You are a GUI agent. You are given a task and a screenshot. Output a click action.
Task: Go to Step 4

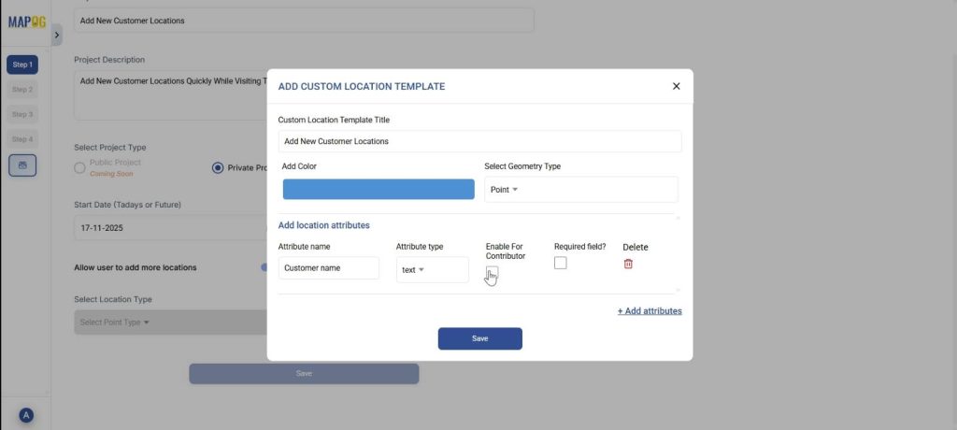tap(22, 139)
